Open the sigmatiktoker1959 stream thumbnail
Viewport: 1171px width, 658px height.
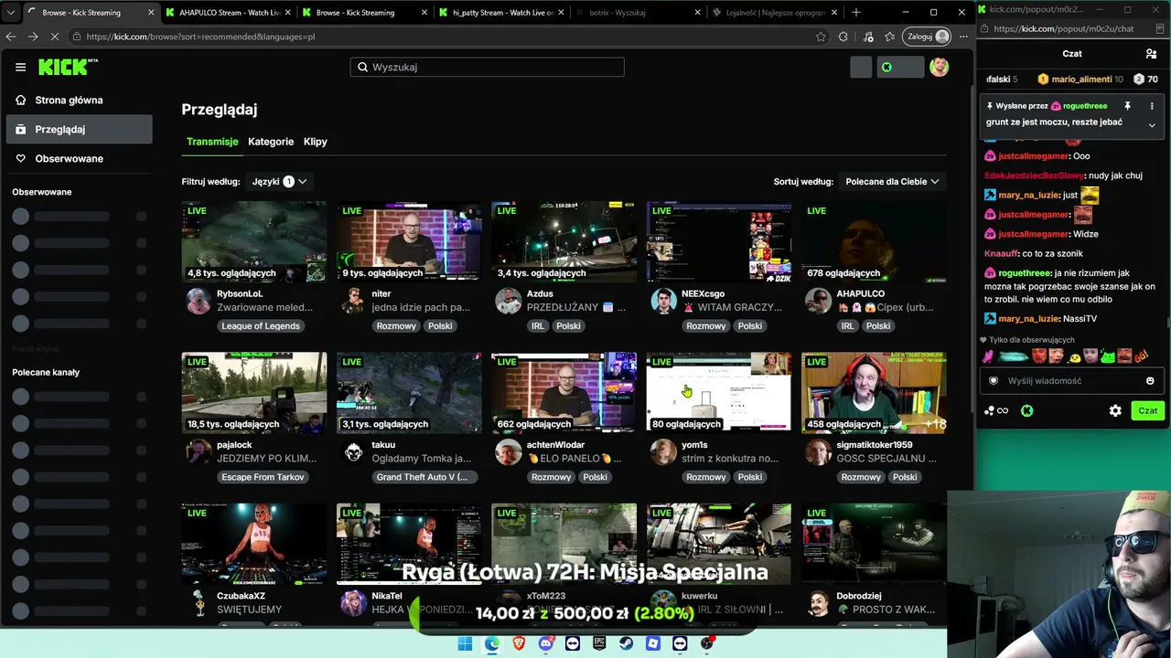coord(874,393)
